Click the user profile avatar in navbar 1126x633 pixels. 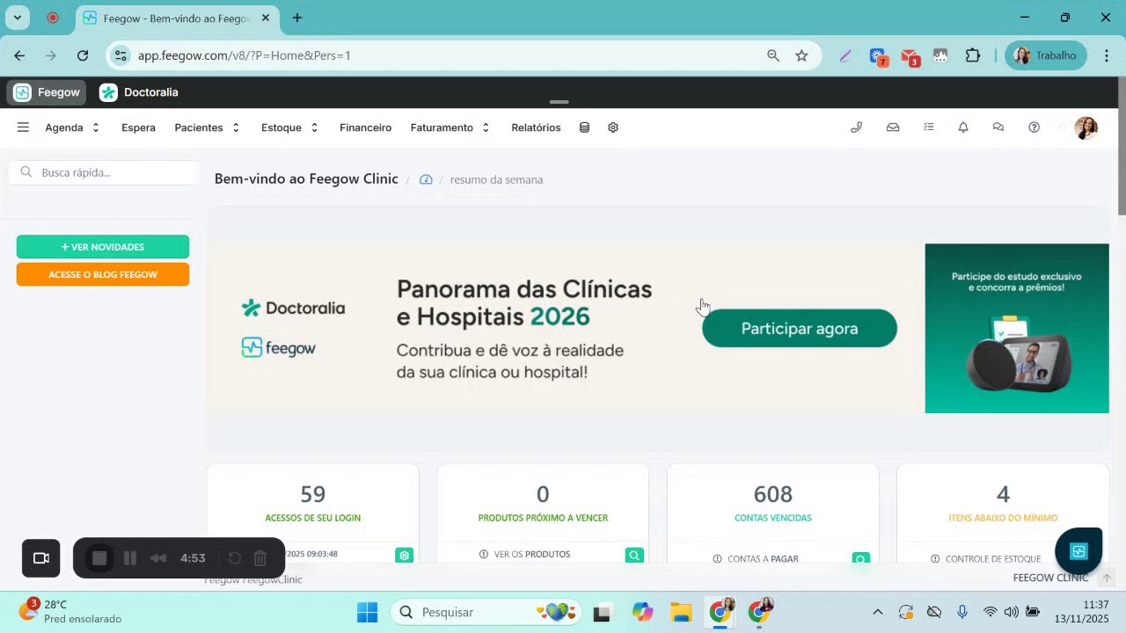click(1086, 128)
